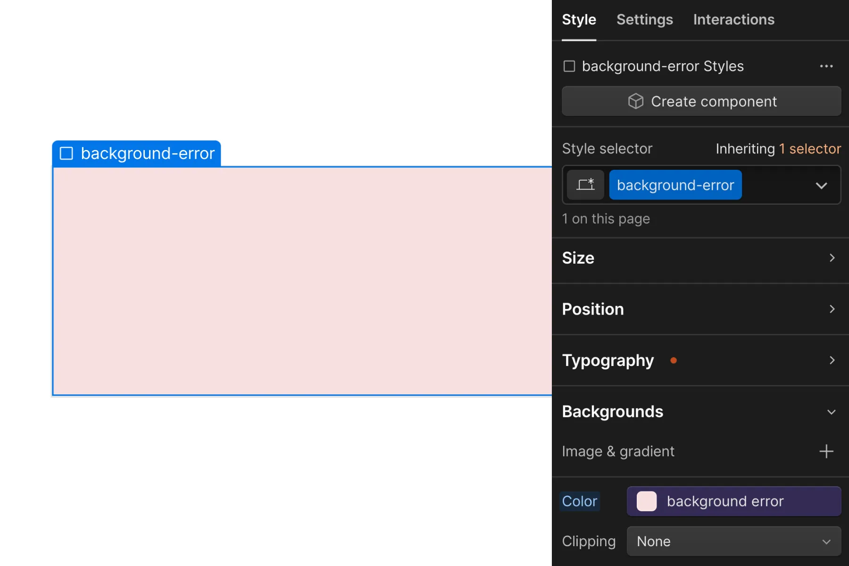Click the cube icon in Create component
Screen dimensions: 849x566
click(x=635, y=101)
